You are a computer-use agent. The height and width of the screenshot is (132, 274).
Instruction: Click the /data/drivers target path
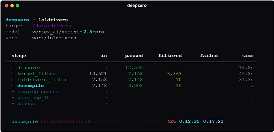coord(52,26)
